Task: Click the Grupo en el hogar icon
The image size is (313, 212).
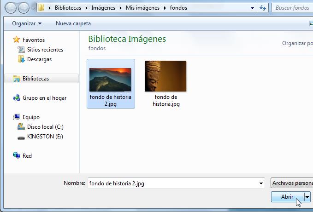Action: tap(17, 98)
